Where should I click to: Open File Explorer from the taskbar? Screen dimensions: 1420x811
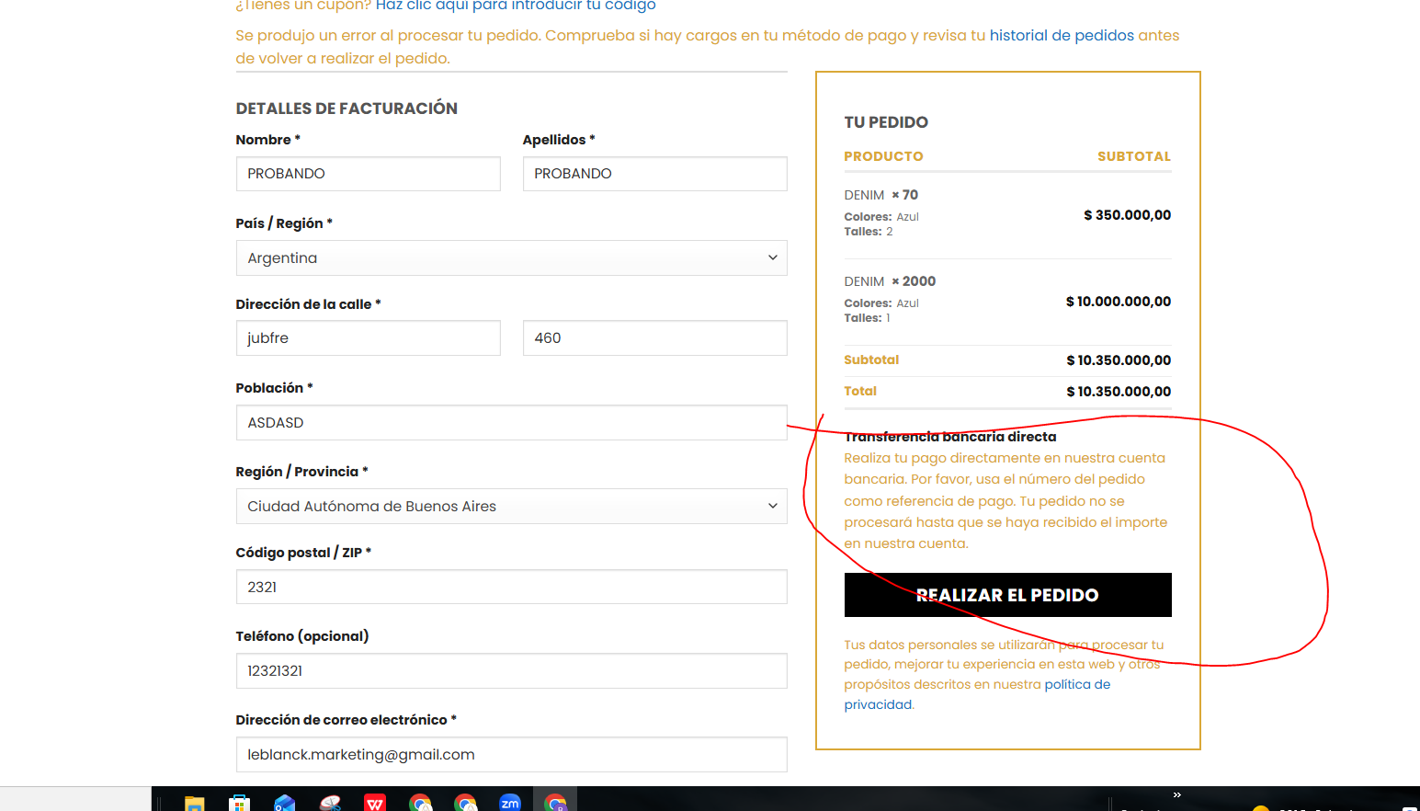[x=194, y=803]
